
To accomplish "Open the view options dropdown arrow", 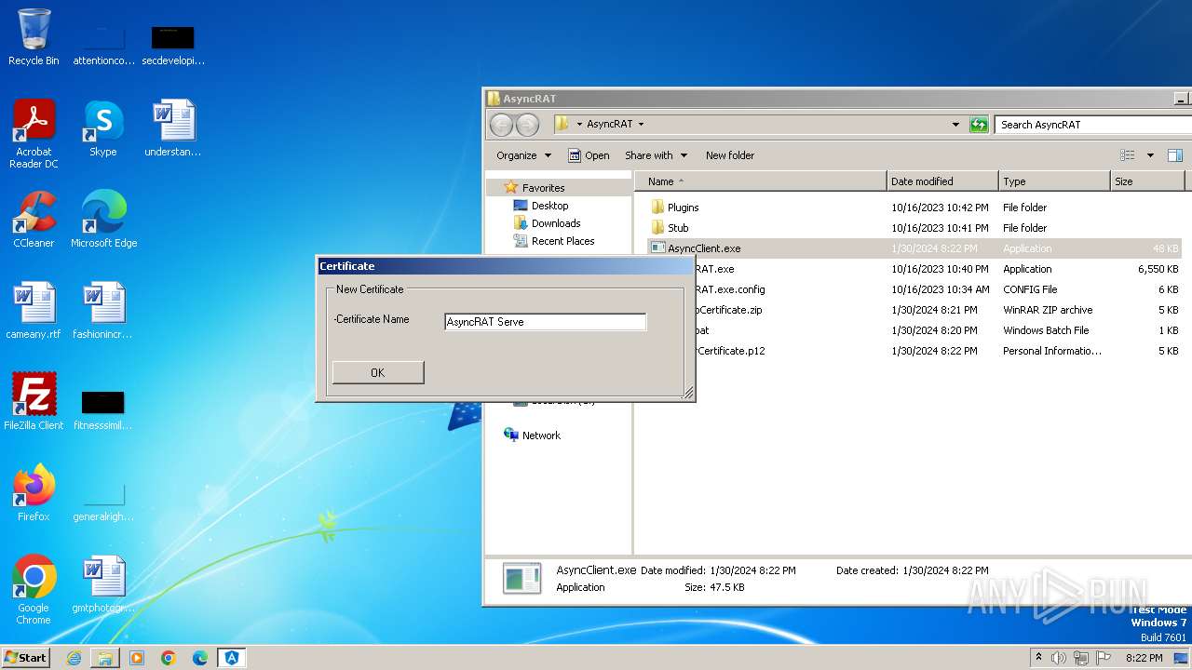I will click(x=1150, y=155).
